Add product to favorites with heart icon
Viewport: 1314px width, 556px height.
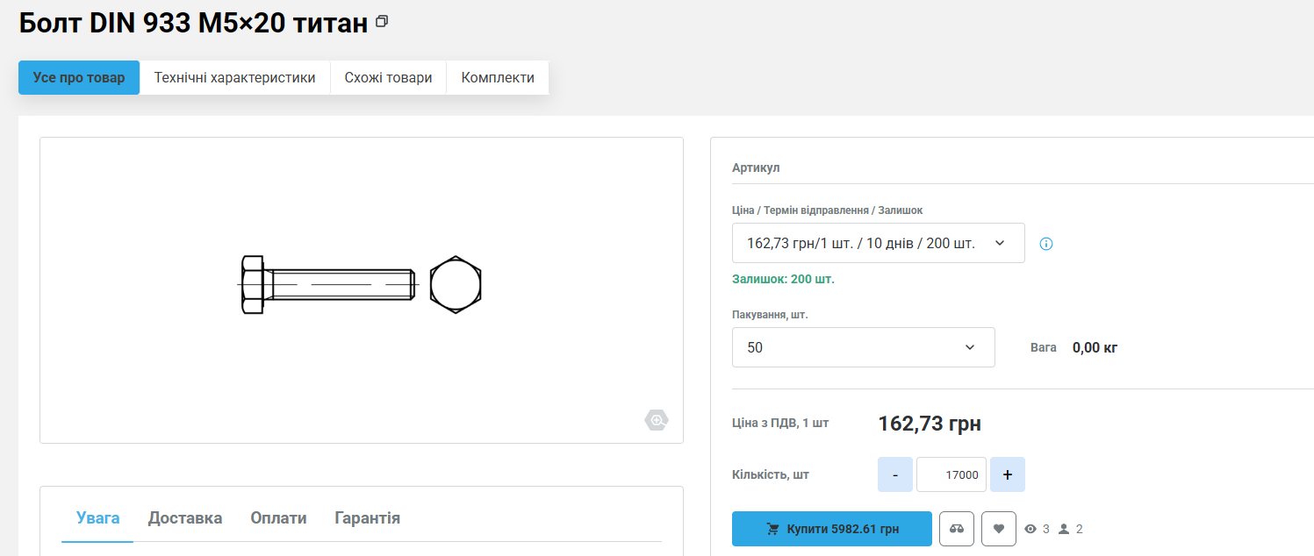998,529
